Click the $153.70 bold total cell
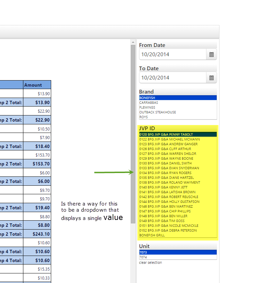Screen dimensions: 261x283 pos(37,164)
